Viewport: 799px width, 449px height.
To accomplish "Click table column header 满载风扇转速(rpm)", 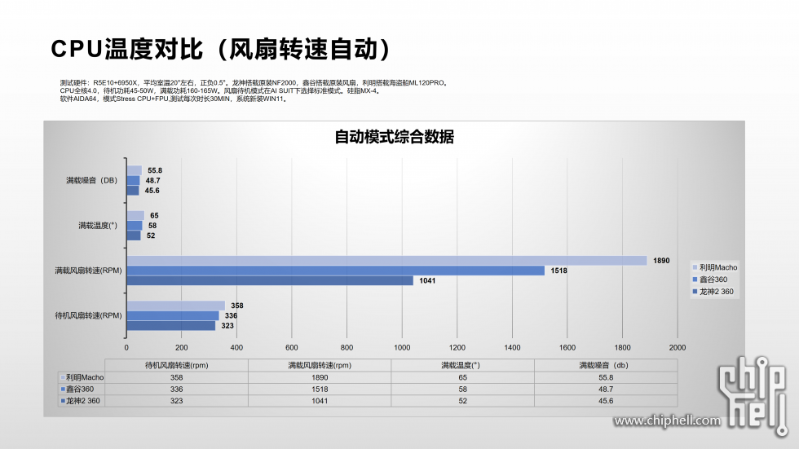I will (320, 365).
